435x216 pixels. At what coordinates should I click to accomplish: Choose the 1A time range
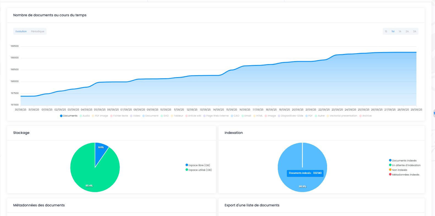click(400, 31)
